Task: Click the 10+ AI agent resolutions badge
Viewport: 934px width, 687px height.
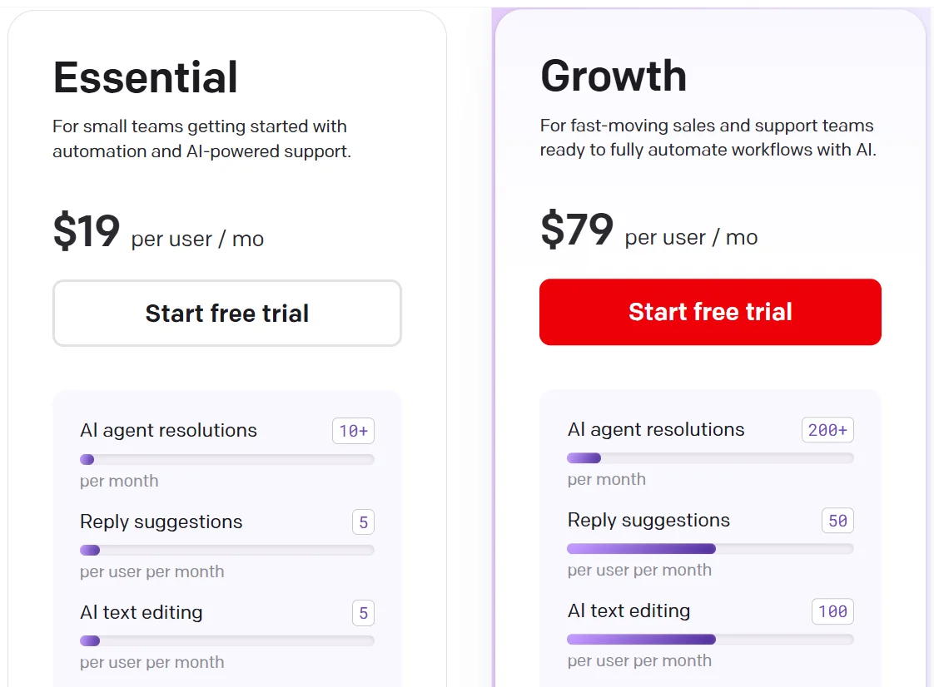Action: [353, 431]
